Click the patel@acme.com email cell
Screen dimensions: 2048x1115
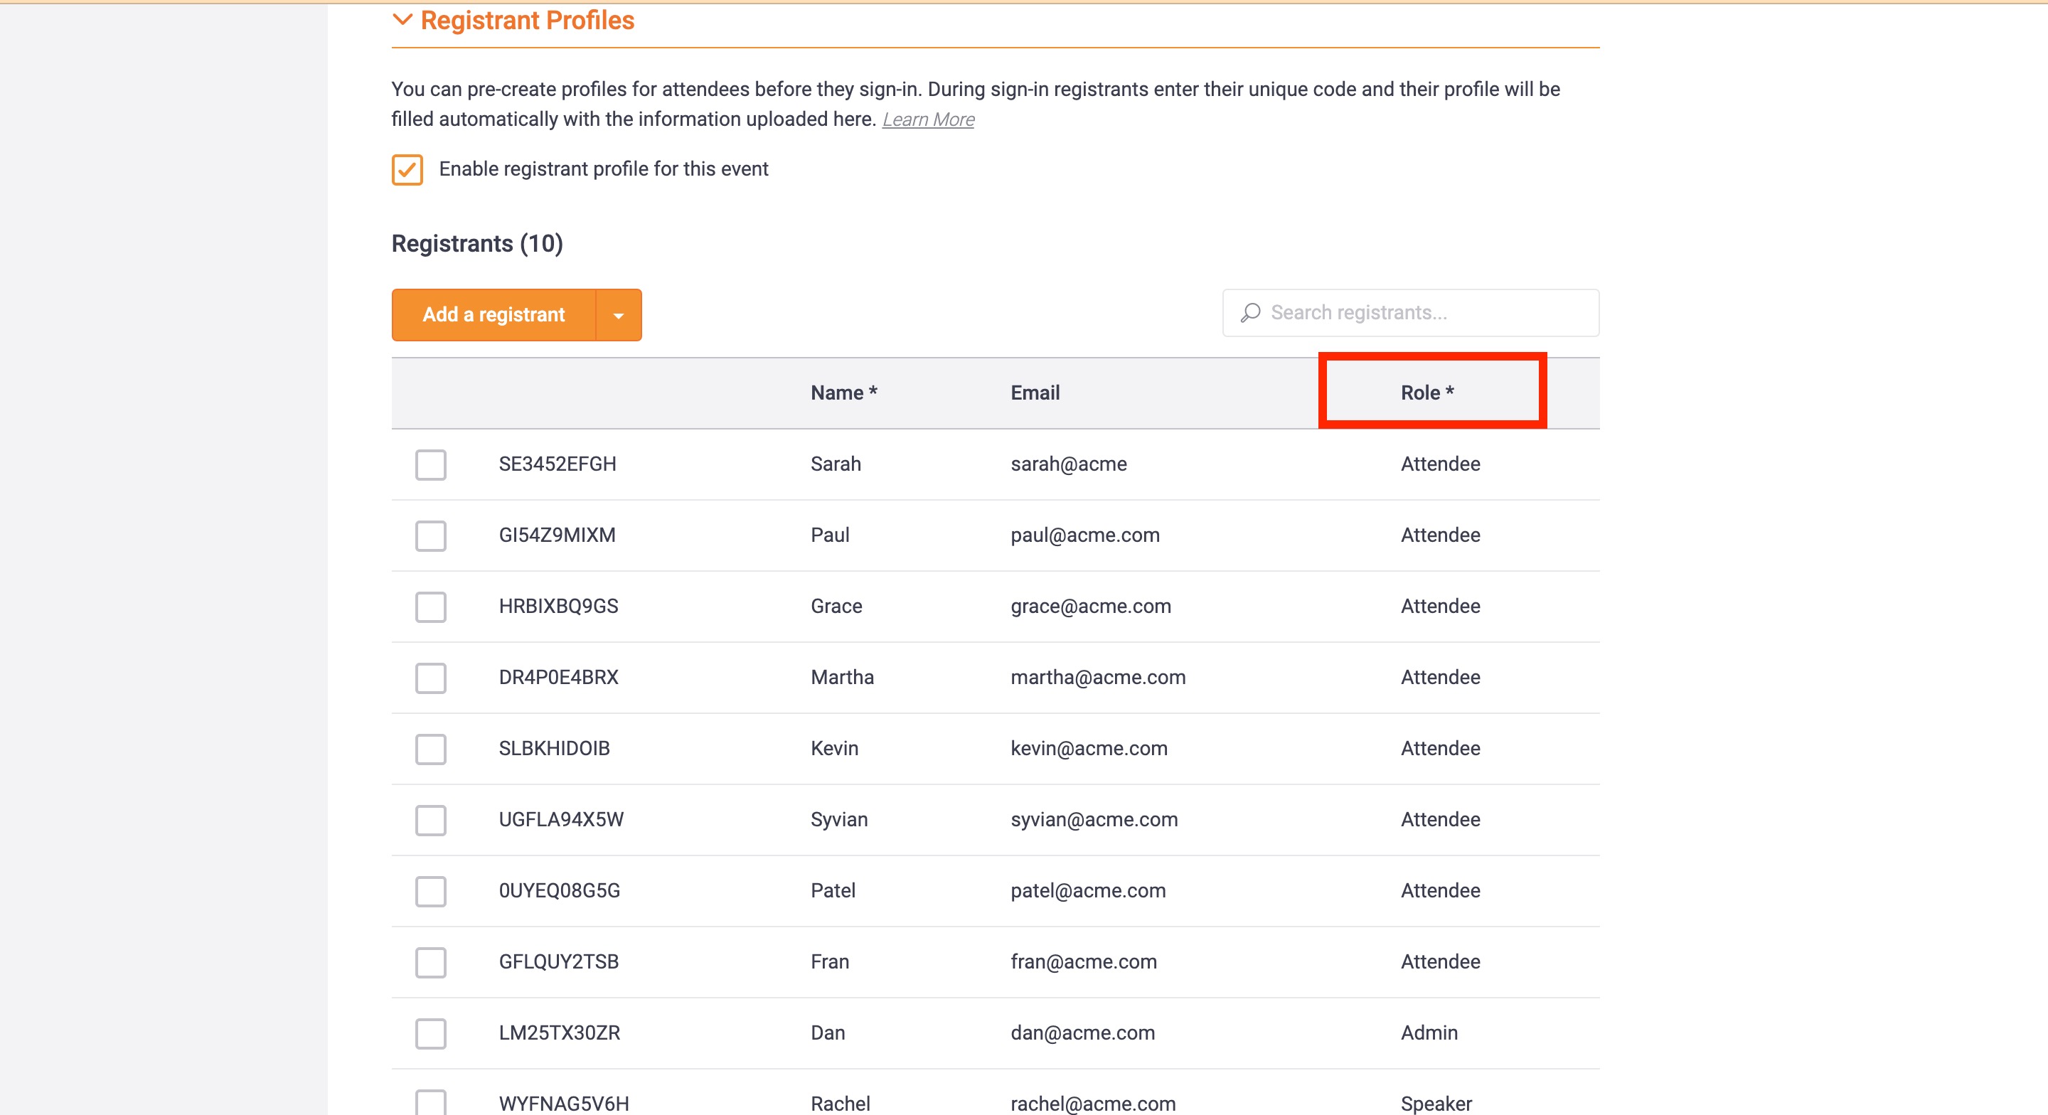point(1087,891)
